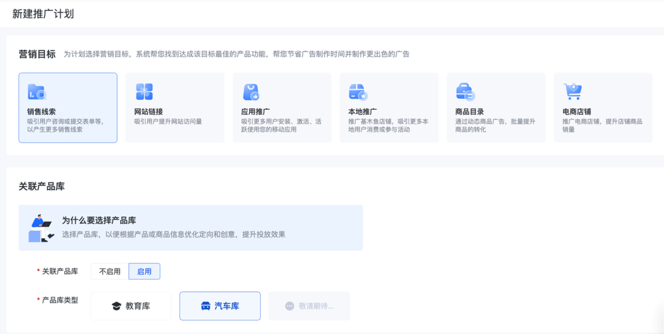This screenshot has height=334, width=664.
Task: Click the person-with-laptop illustration
Action: 42,227
